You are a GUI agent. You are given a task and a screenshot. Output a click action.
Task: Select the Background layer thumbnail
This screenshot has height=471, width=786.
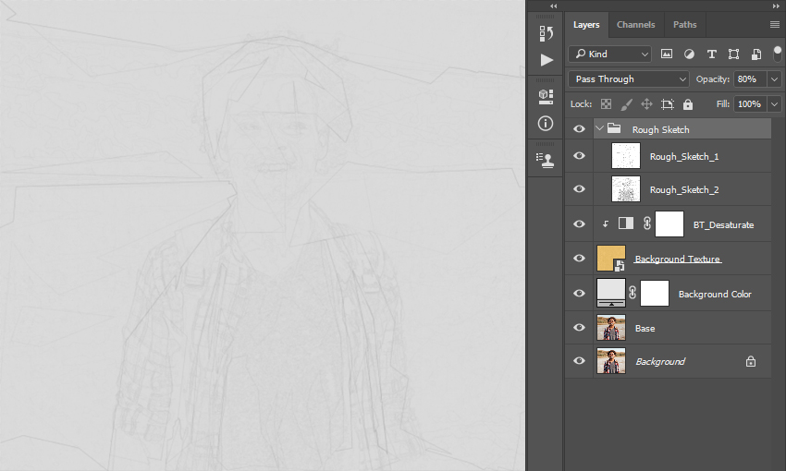(x=611, y=361)
